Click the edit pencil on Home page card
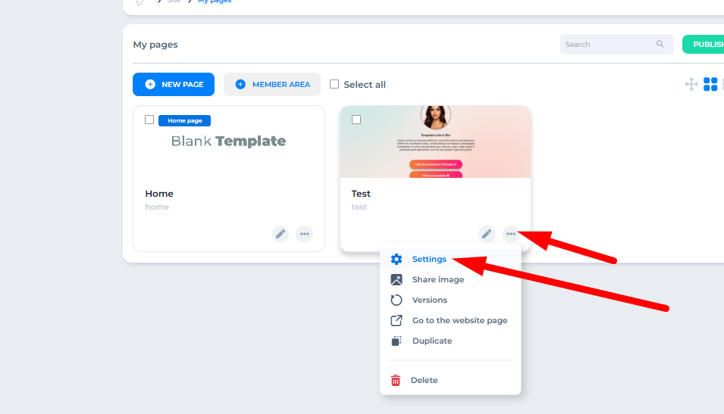 [281, 234]
